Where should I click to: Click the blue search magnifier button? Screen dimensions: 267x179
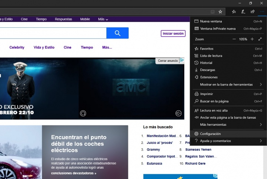point(118,33)
